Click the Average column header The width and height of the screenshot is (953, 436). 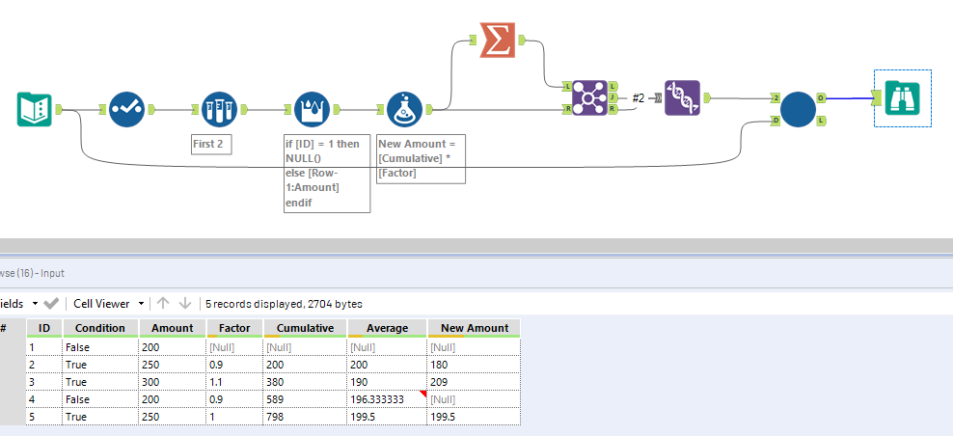coord(387,328)
